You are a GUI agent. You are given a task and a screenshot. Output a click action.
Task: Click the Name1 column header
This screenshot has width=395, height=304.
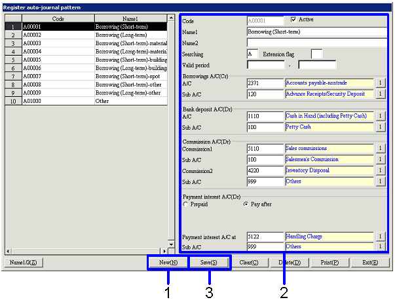[130, 19]
